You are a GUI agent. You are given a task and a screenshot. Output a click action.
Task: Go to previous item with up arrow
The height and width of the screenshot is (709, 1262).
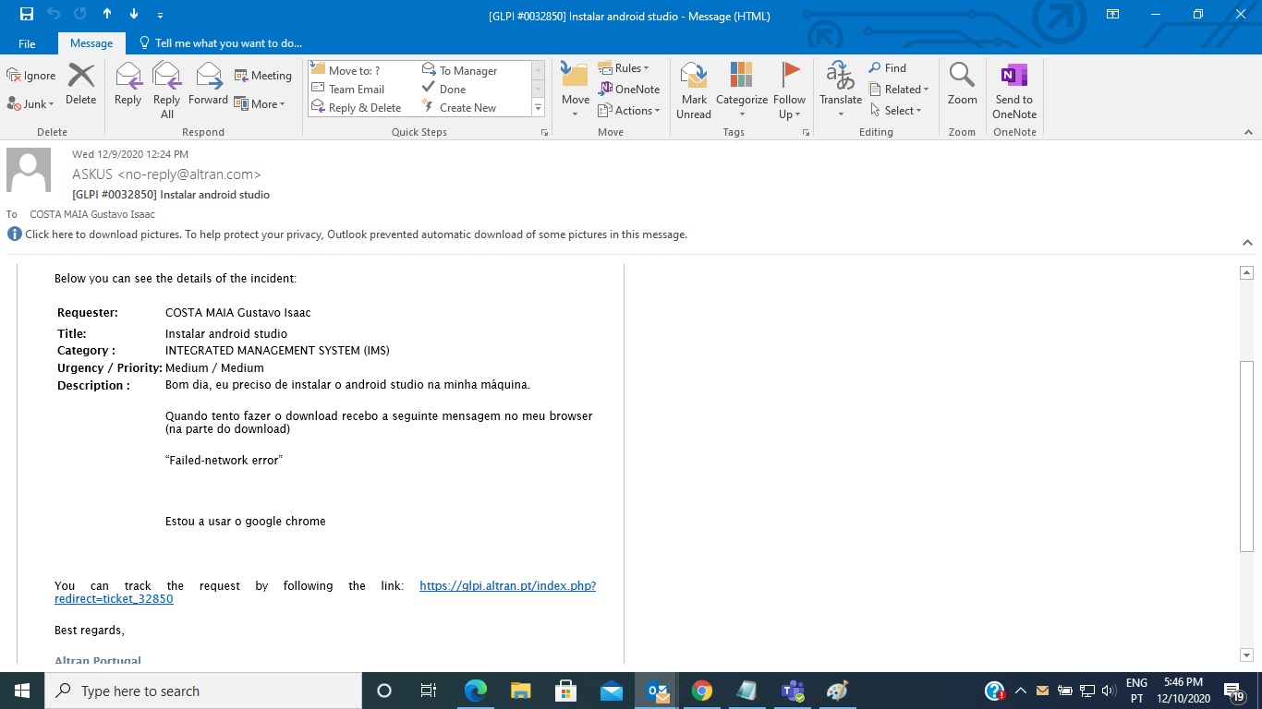[107, 14]
